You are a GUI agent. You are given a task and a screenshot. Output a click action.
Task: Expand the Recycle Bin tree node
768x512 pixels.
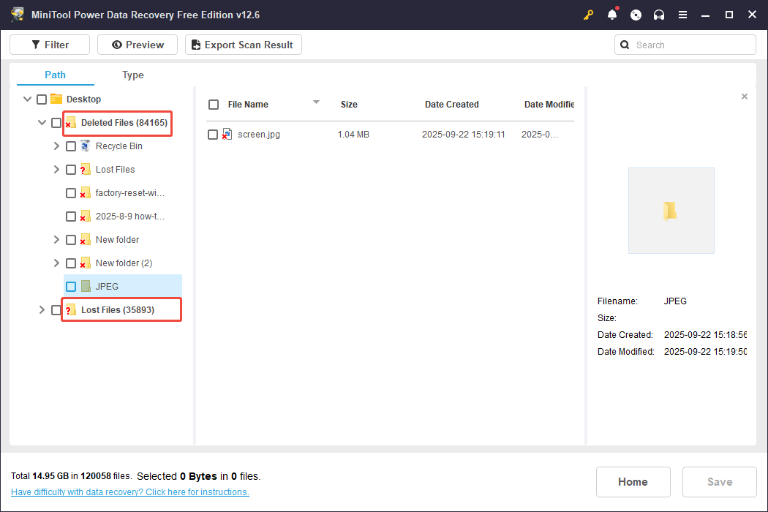click(56, 146)
